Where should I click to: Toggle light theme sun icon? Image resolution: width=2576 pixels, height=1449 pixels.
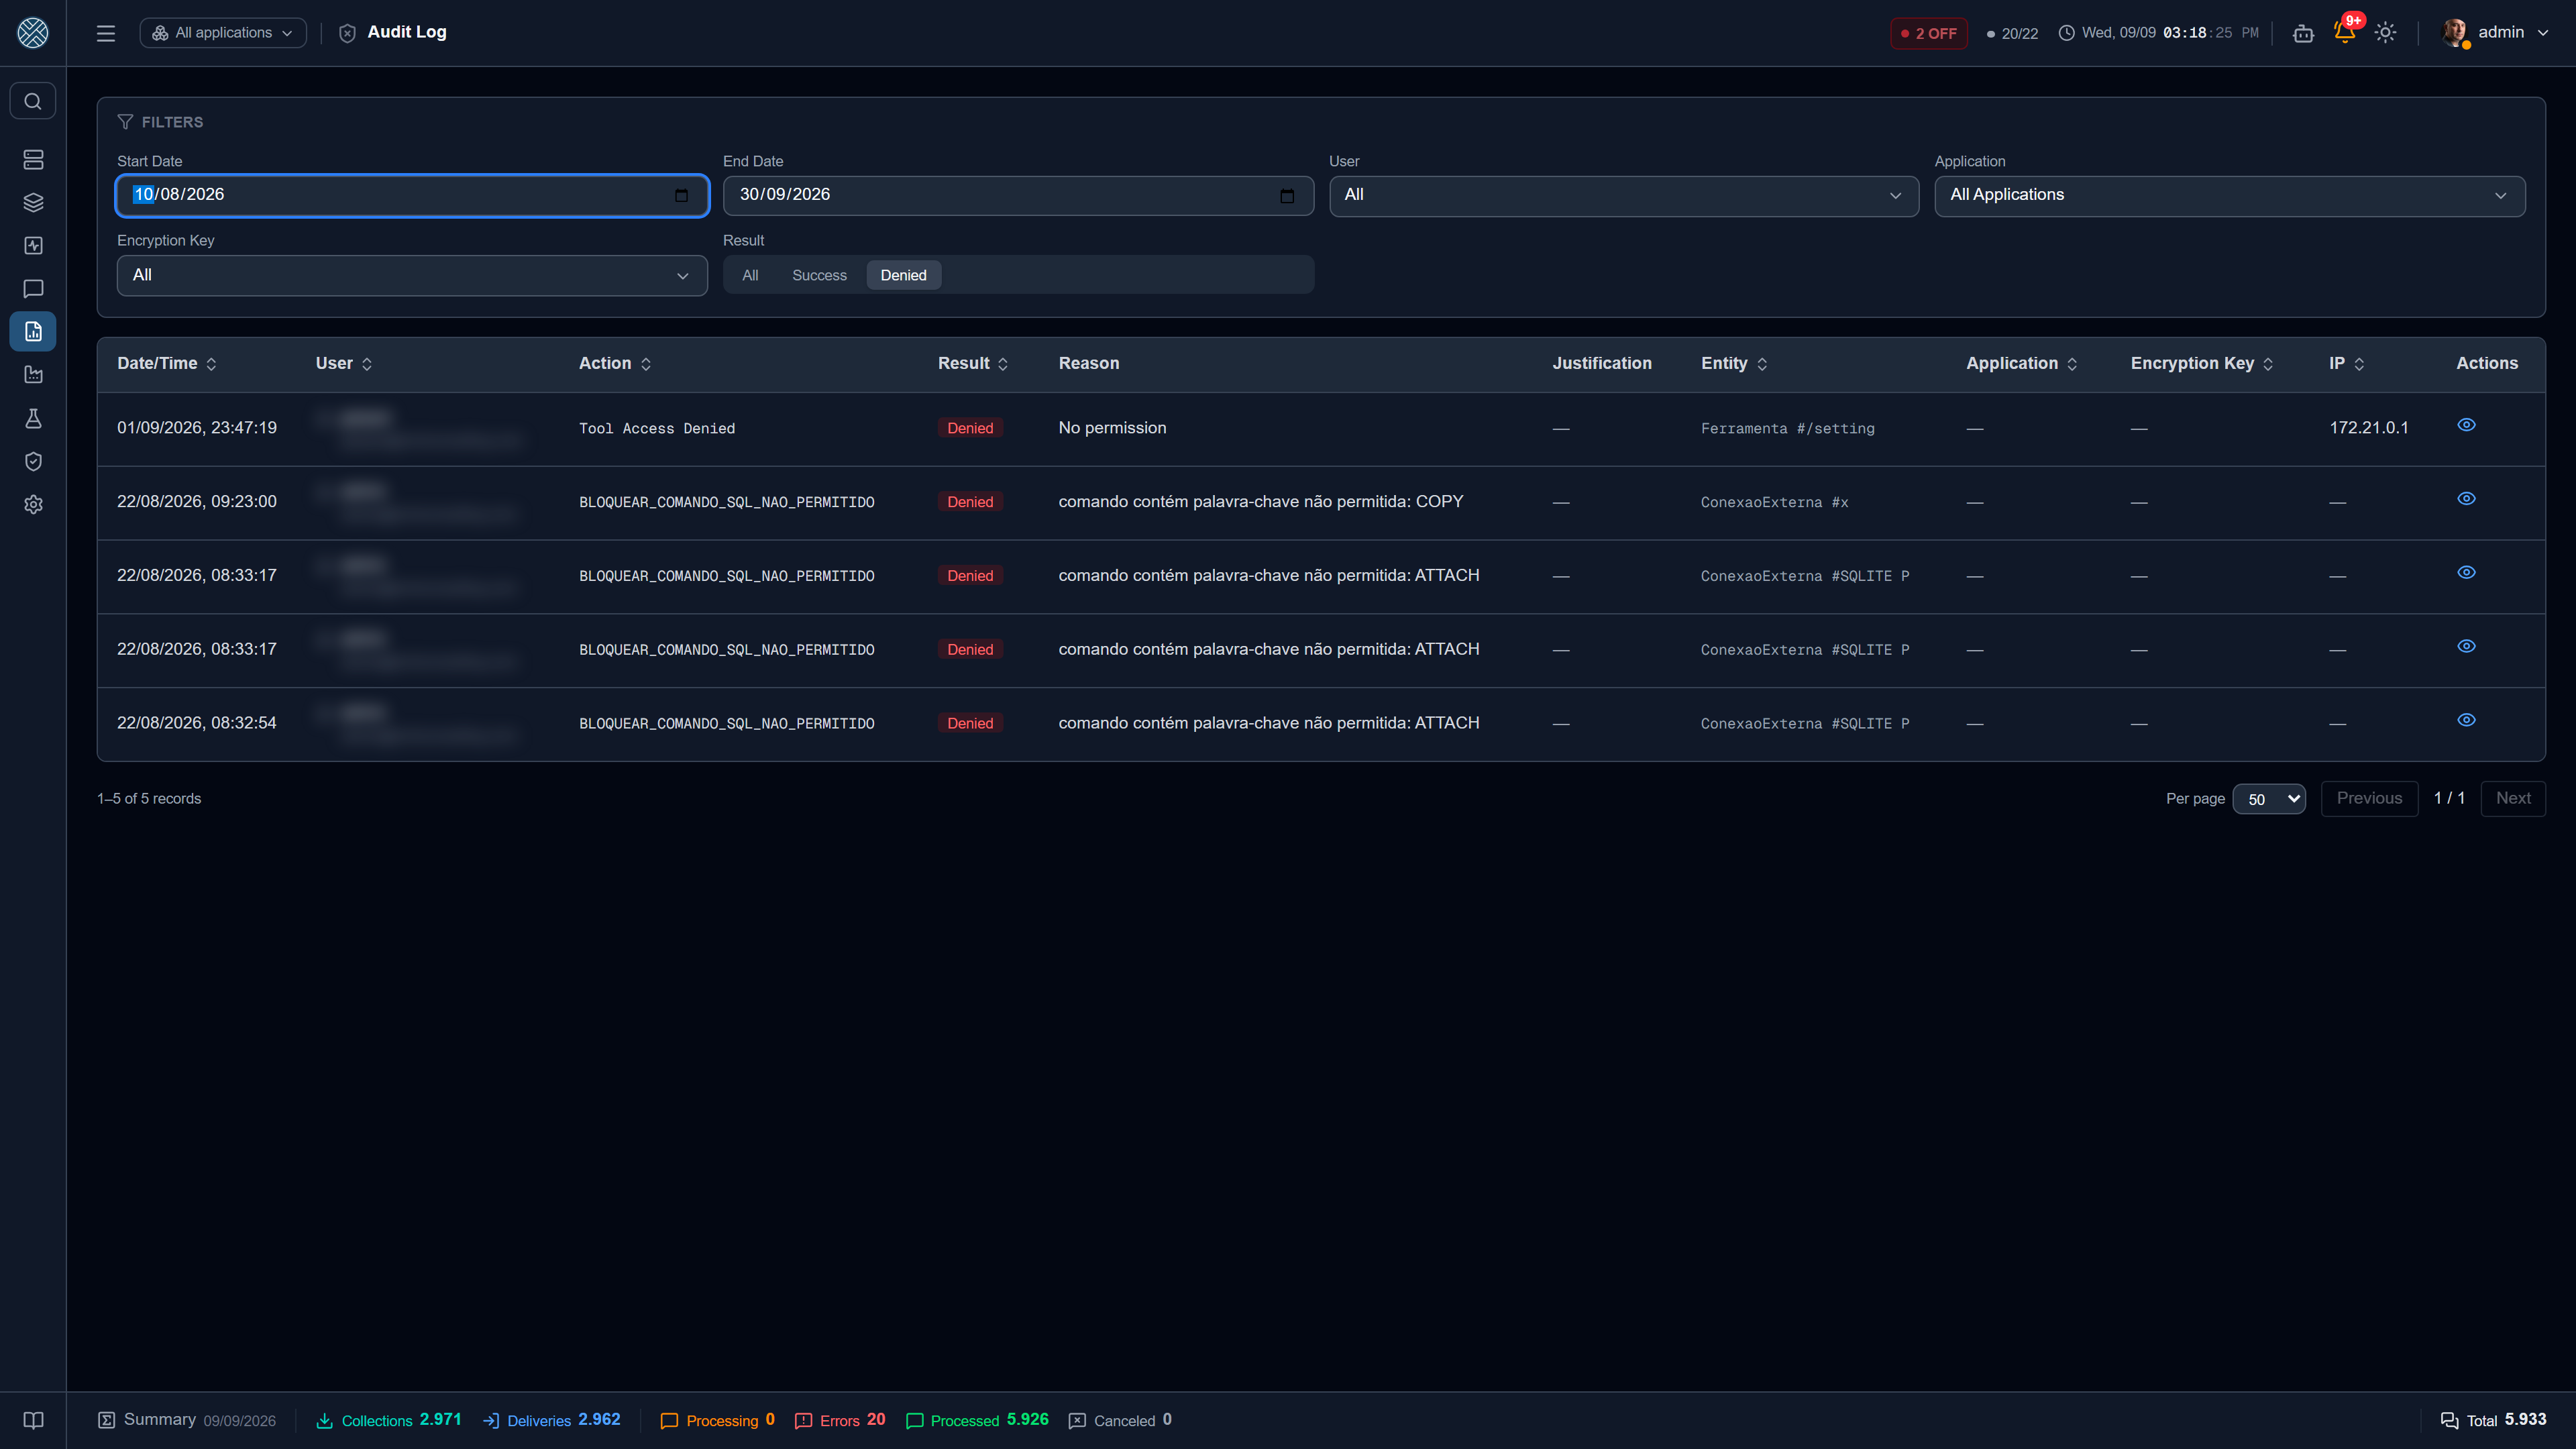coord(2386,33)
